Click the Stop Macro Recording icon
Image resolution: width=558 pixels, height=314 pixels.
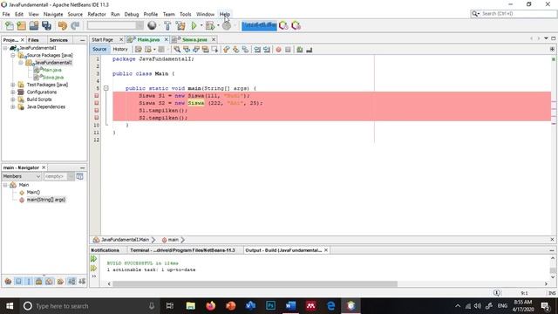[288, 50]
